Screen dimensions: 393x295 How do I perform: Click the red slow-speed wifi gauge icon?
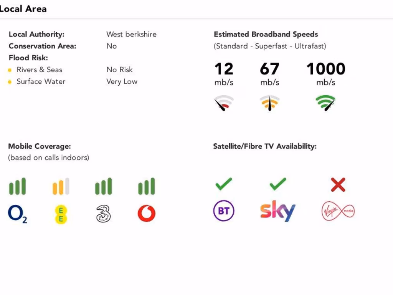[224, 103]
